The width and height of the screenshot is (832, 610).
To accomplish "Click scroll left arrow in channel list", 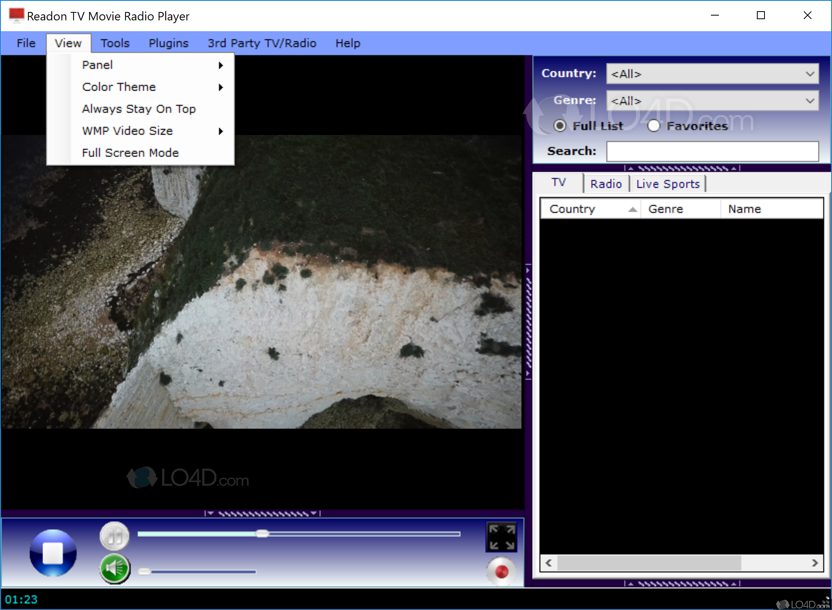I will point(549,563).
